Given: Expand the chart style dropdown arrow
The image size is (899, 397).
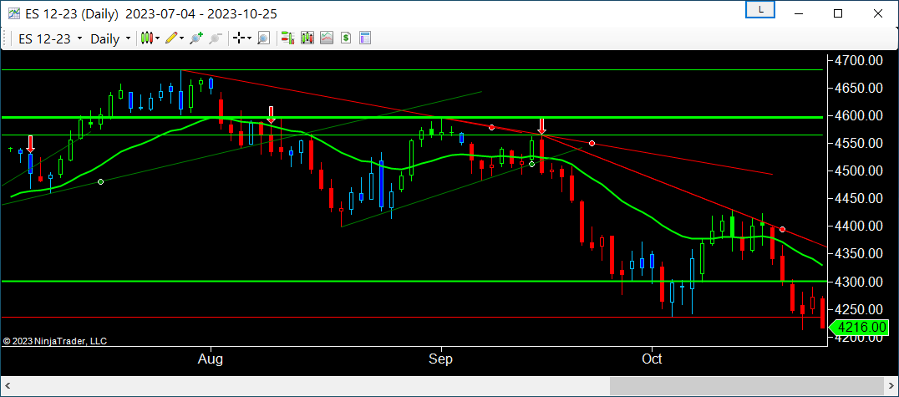Looking at the screenshot, I should tap(157, 38).
